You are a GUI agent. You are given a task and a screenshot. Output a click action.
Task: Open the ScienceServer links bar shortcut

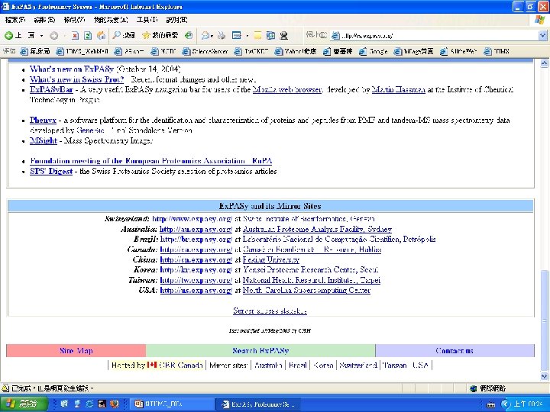[x=205, y=52]
